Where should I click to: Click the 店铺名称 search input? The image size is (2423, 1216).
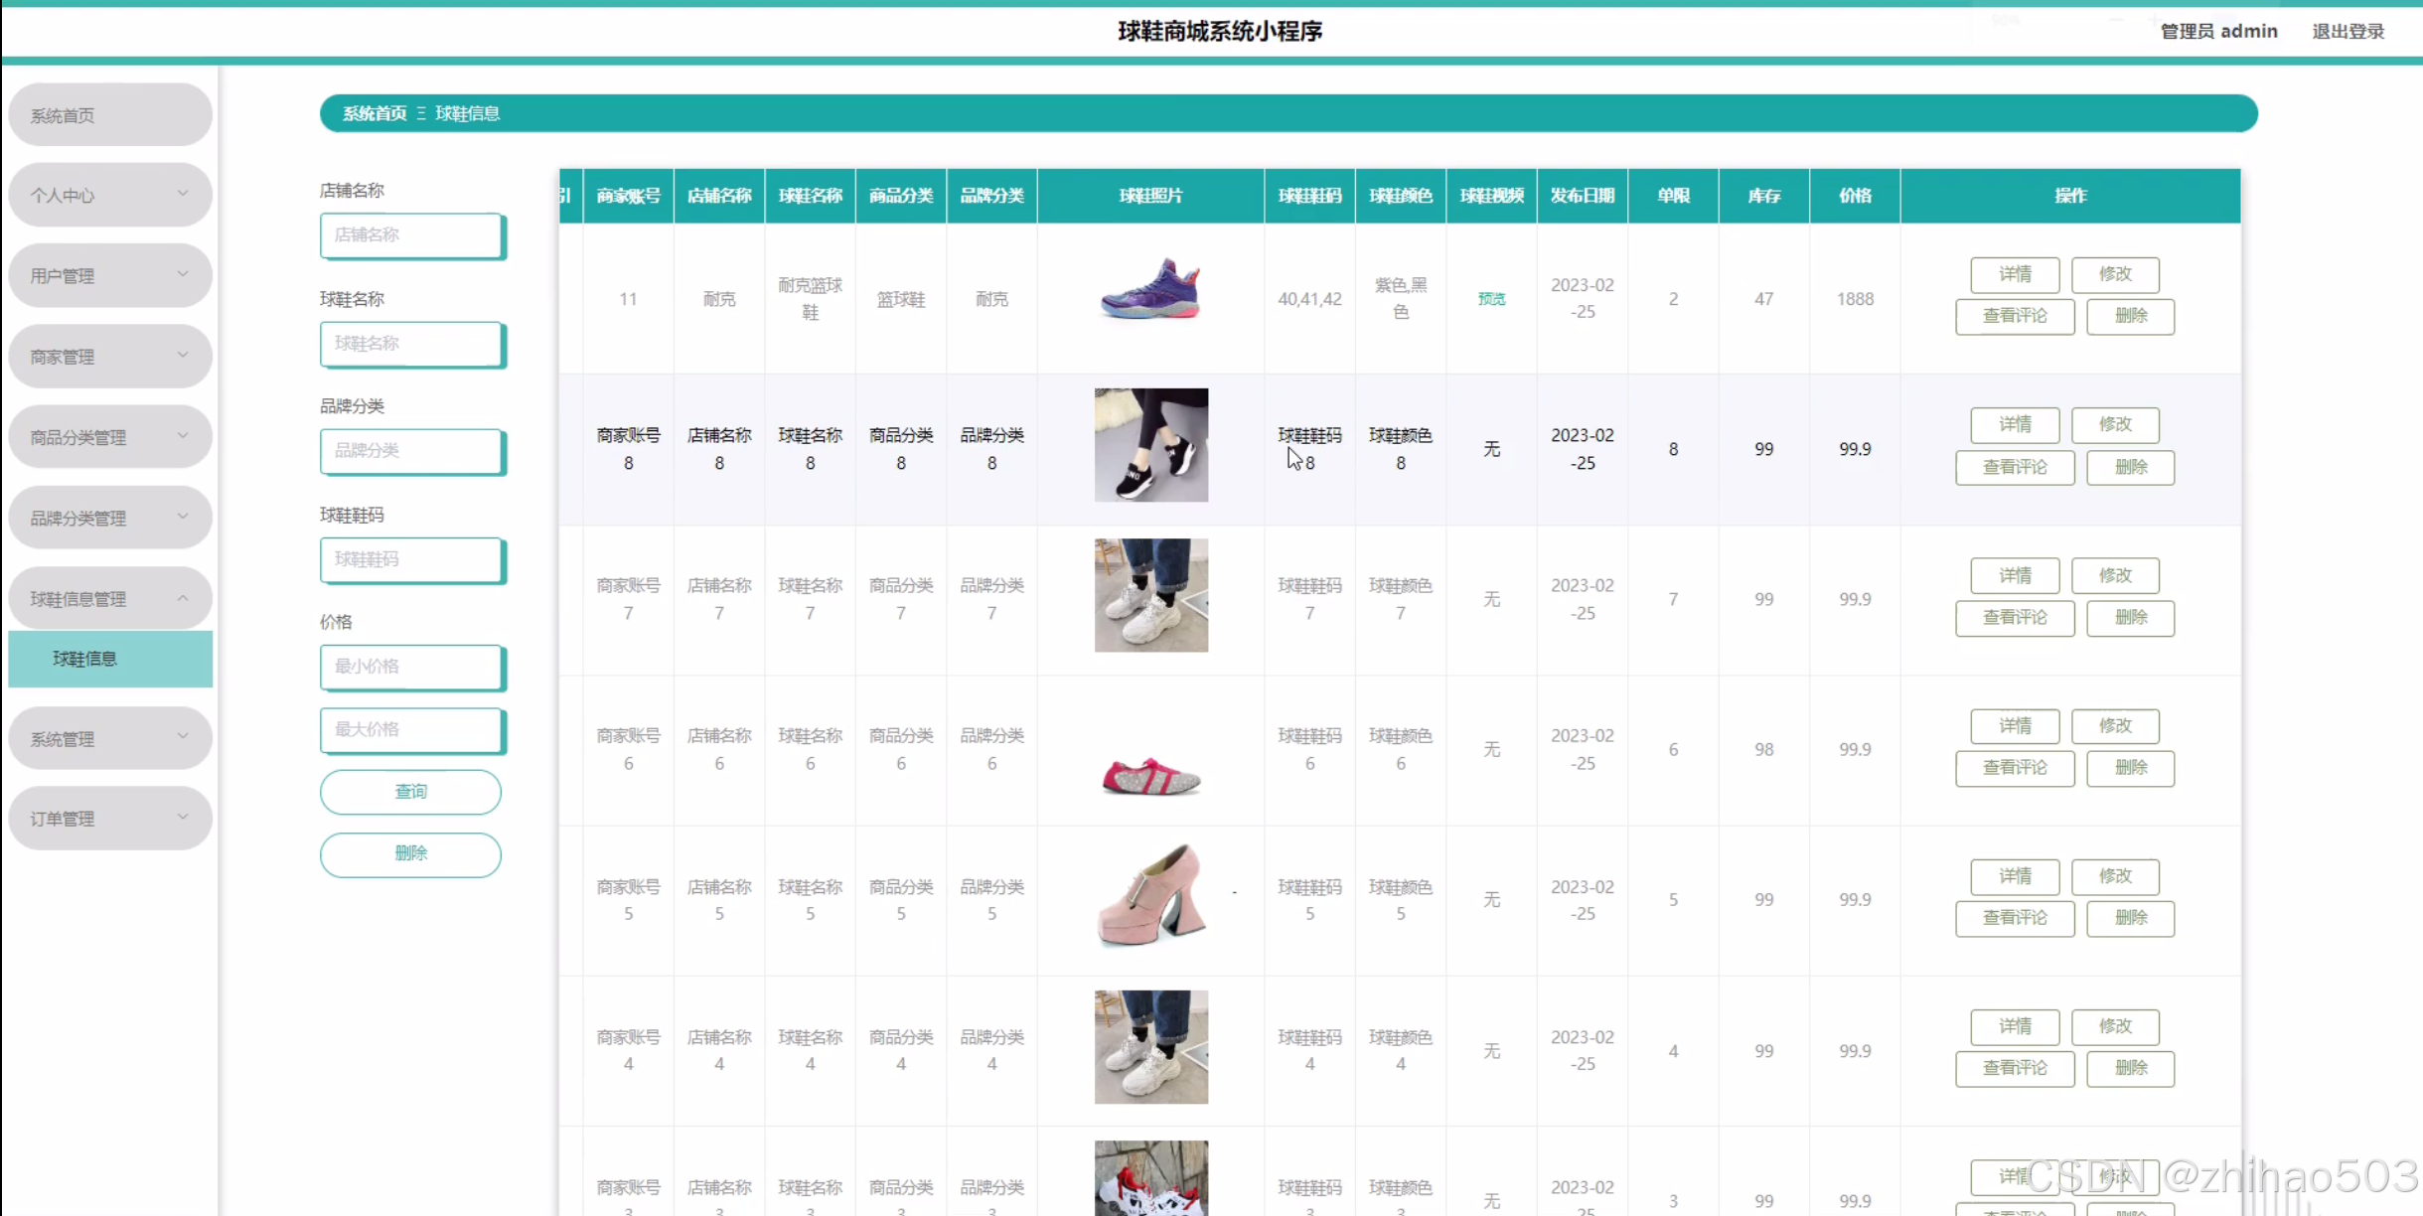tap(410, 235)
